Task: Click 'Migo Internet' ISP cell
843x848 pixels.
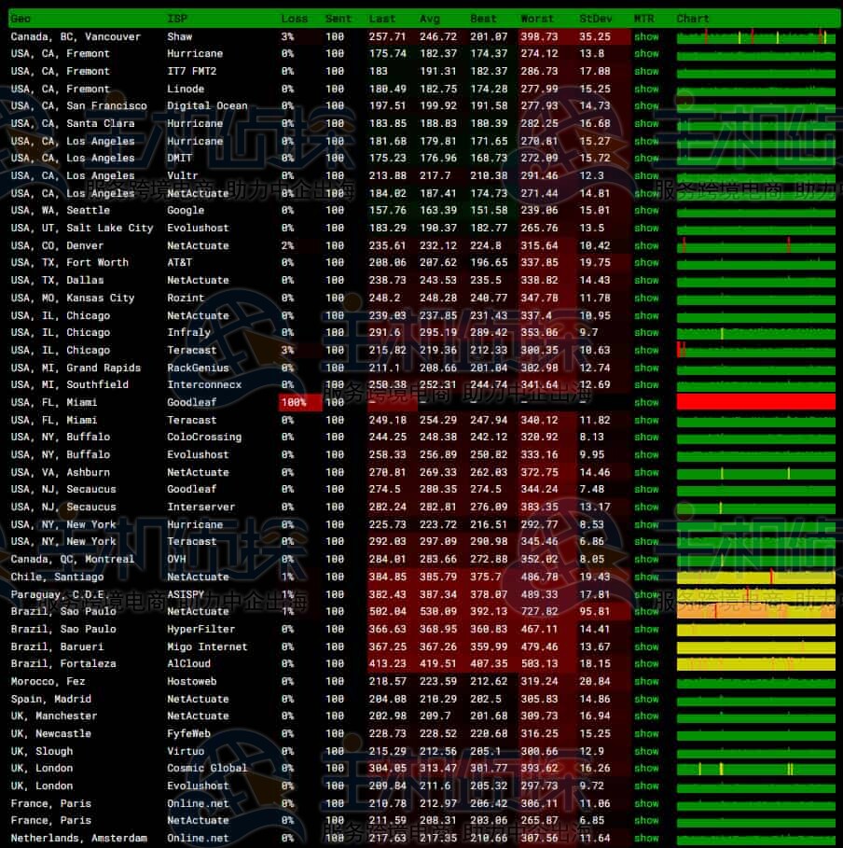Action: pyautogui.click(x=207, y=647)
